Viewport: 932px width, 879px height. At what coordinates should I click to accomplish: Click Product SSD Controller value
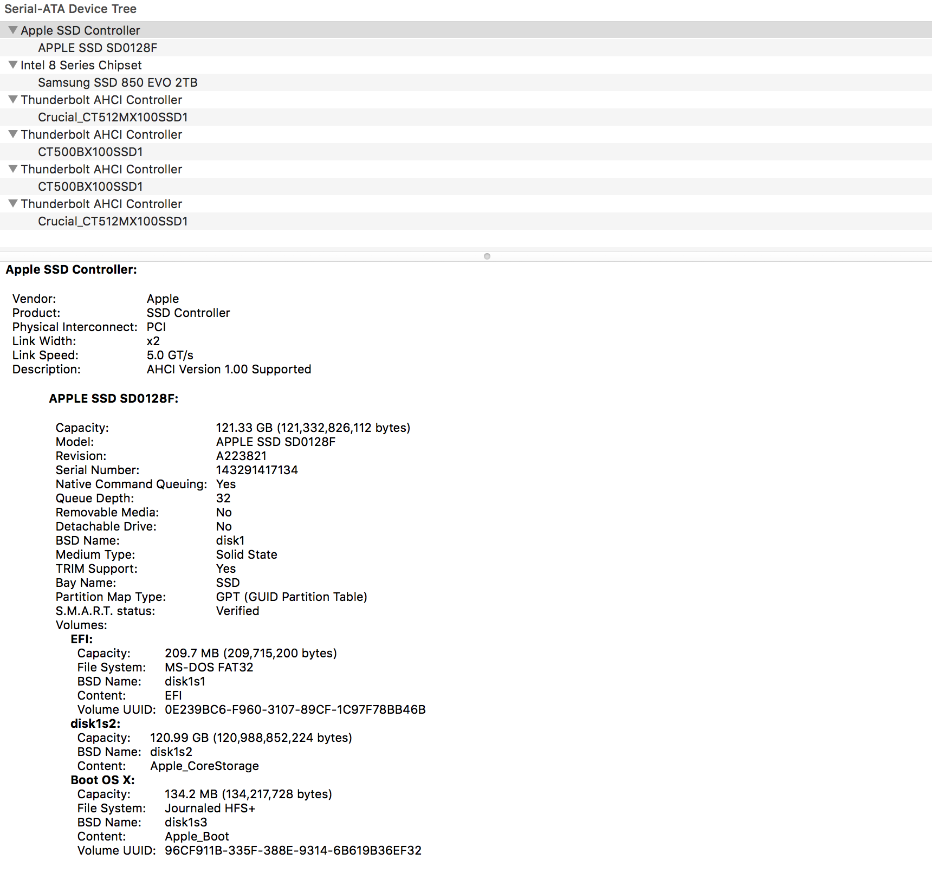coord(188,313)
